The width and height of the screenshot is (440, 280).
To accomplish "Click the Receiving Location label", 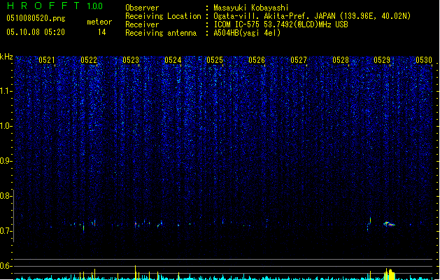I will point(163,16).
